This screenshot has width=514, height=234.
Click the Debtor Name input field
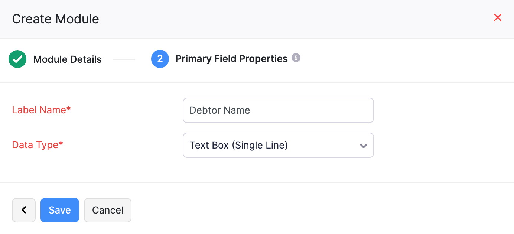coord(278,110)
